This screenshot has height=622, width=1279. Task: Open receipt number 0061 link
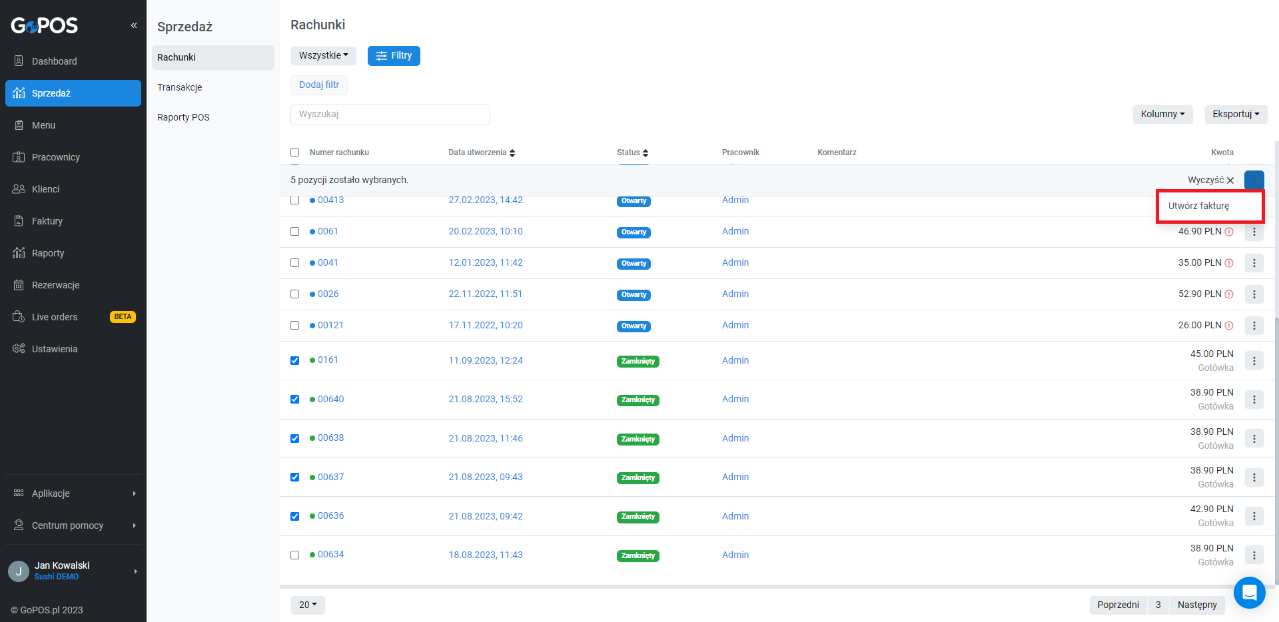tap(328, 231)
